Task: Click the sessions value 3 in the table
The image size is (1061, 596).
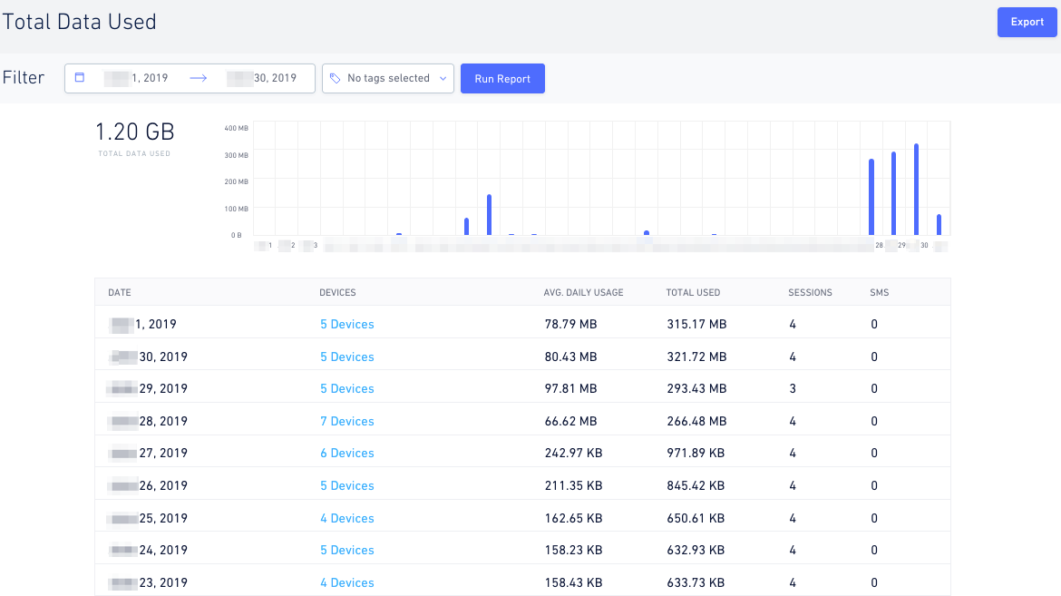Action: [x=793, y=389]
